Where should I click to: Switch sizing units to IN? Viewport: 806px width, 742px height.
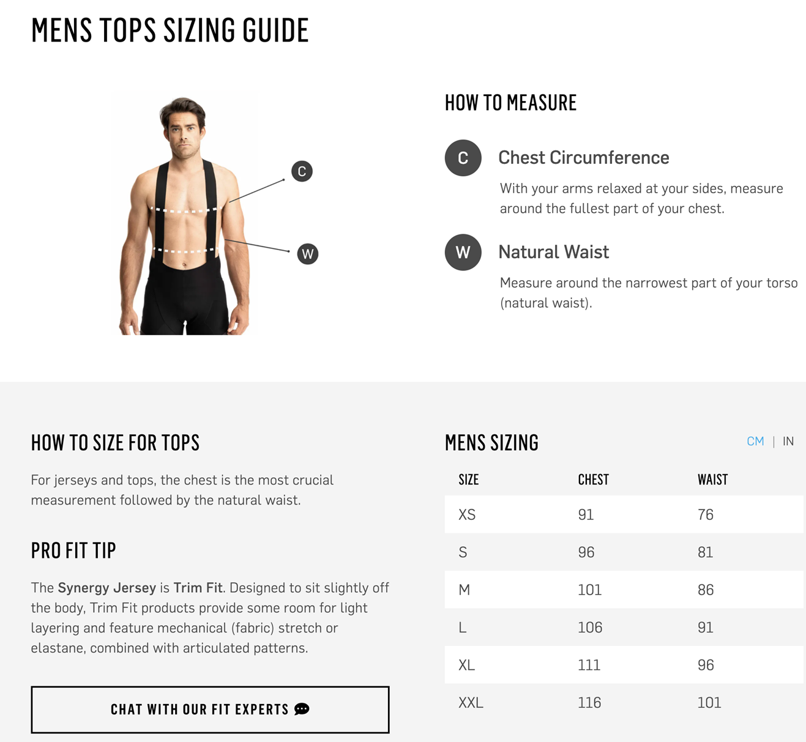pyautogui.click(x=788, y=442)
